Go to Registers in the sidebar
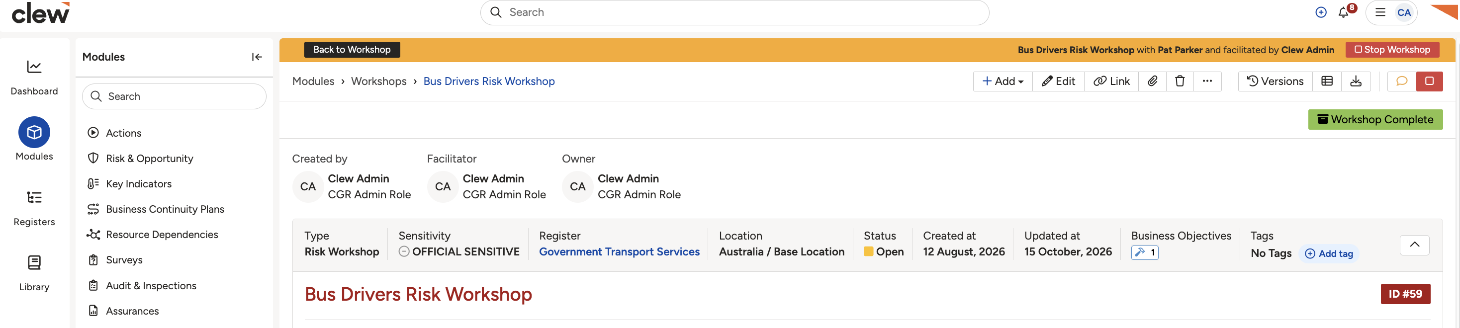Image resolution: width=1460 pixels, height=328 pixels. [x=34, y=208]
